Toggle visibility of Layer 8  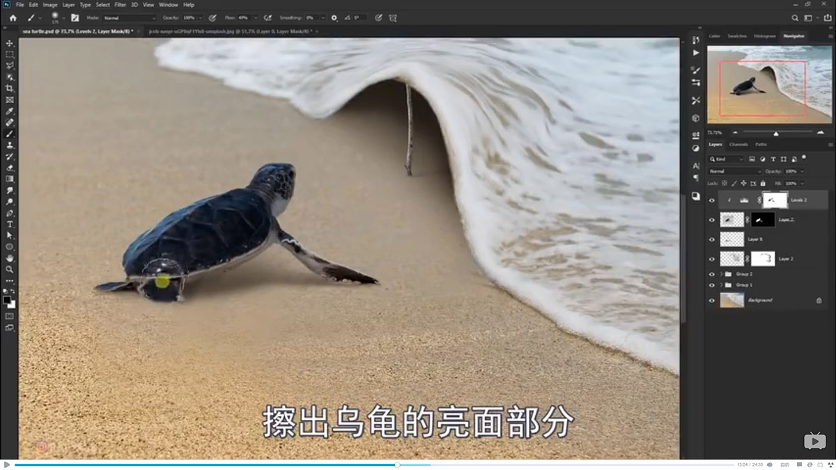[x=712, y=239]
